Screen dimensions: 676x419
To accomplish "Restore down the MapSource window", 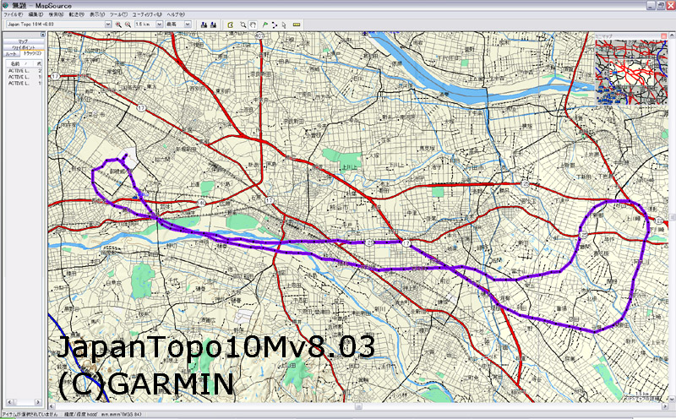I will [x=661, y=5].
